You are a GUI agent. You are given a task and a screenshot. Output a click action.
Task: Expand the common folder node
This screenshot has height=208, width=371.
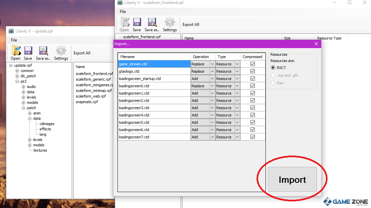(17, 71)
